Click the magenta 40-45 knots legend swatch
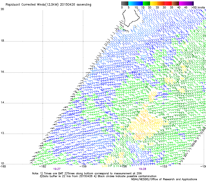 point(183,3)
